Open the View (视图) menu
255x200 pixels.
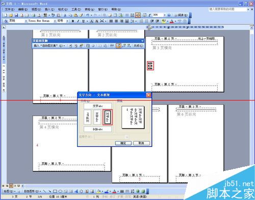click(36, 9)
